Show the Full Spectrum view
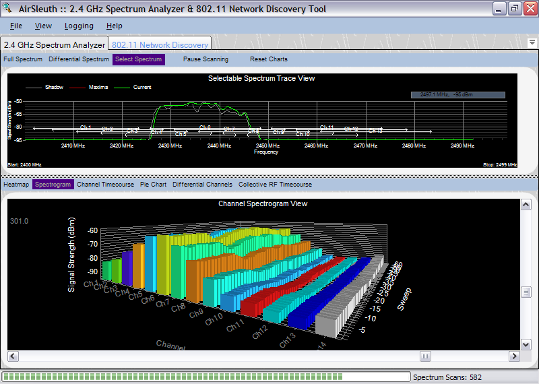The image size is (539, 384). (x=23, y=59)
